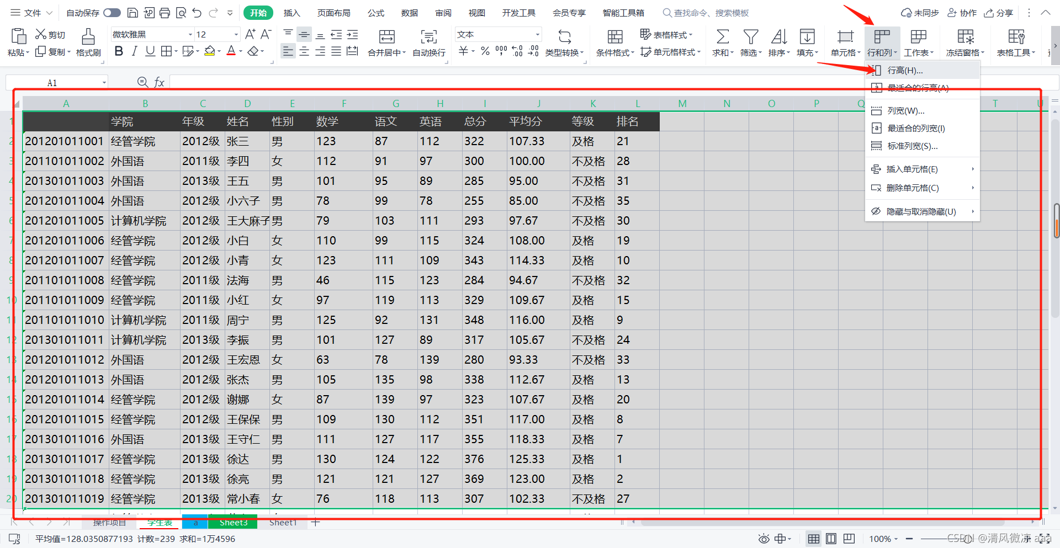Click the Type Conversion icon
The width and height of the screenshot is (1060, 548).
pyautogui.click(x=564, y=36)
